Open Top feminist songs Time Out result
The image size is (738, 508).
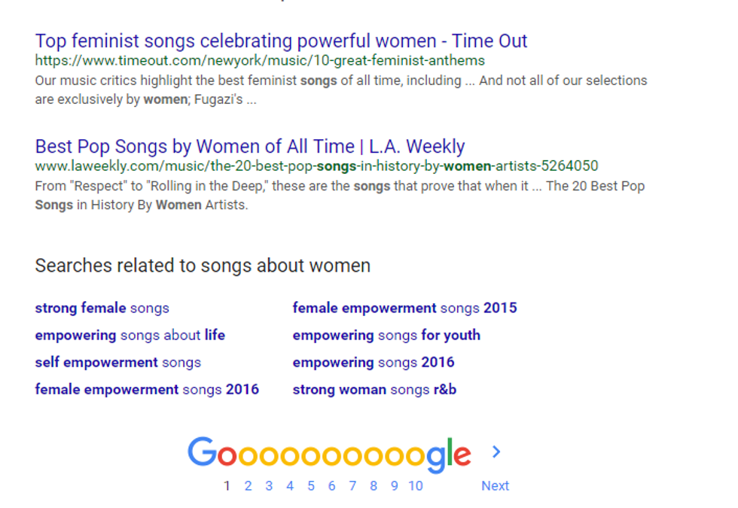click(281, 41)
